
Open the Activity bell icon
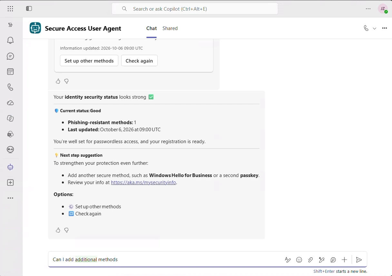10,40
